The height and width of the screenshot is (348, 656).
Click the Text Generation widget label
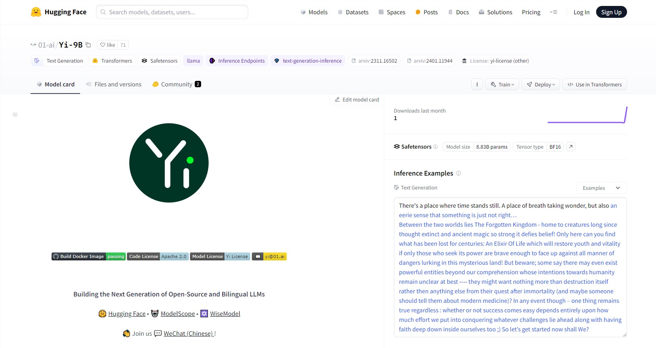tap(416, 188)
